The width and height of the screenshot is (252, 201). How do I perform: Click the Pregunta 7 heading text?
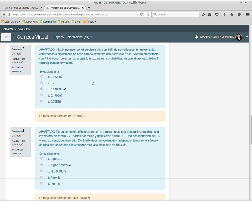pos(18,49)
